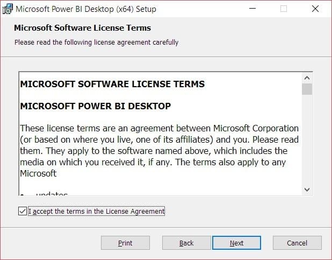The height and width of the screenshot is (260, 332).
Task: Click the 'MICROSOFT POWER BI DESKTOP' heading line
Action: click(96, 106)
